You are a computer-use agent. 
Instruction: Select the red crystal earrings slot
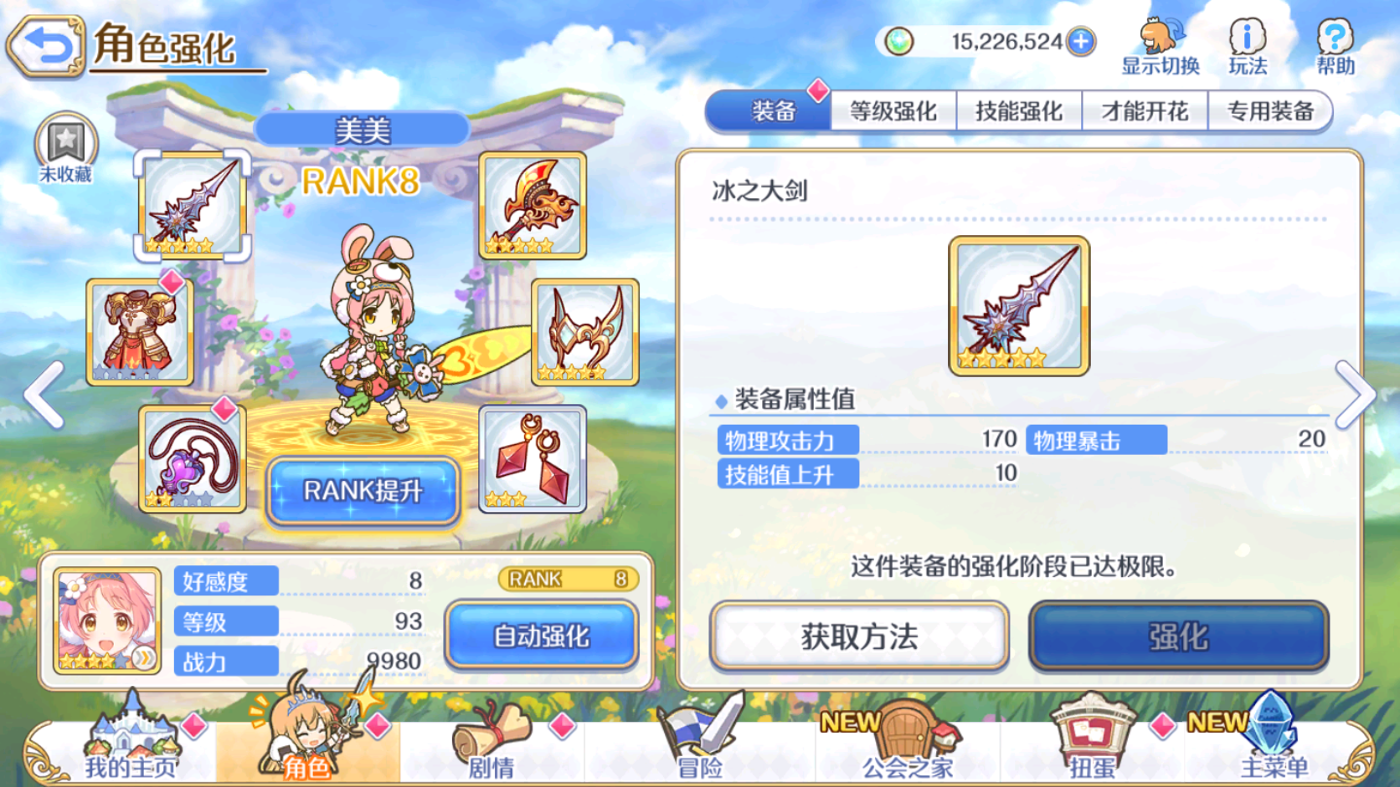pyautogui.click(x=533, y=459)
